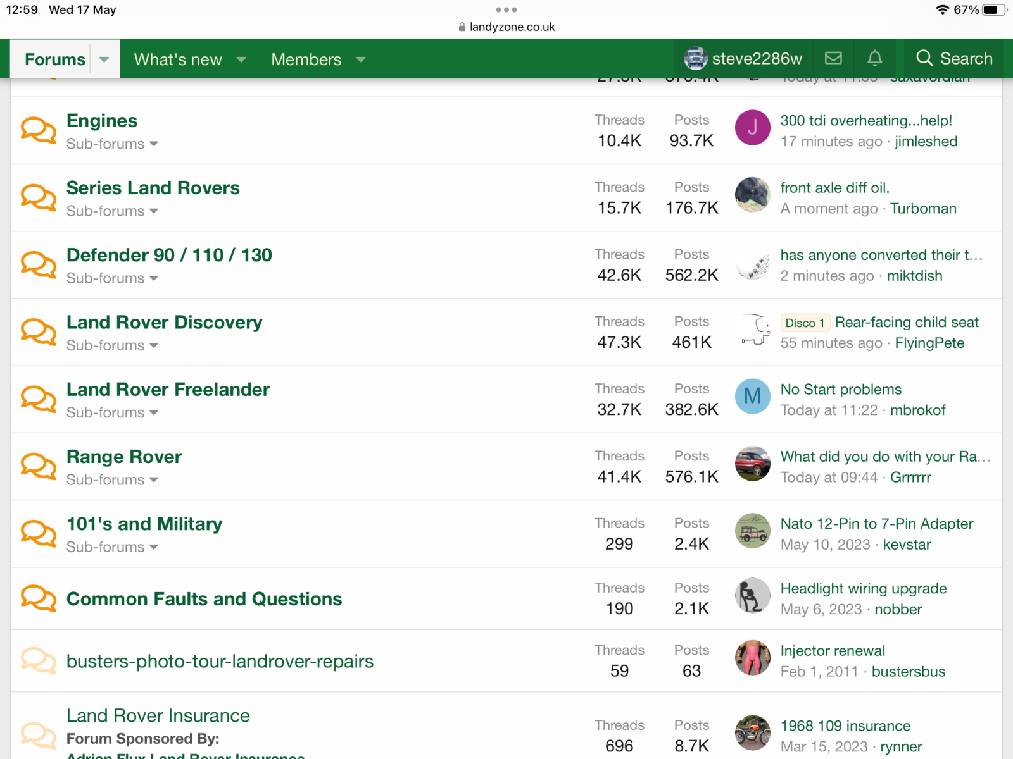1013x759 pixels.
Task: Open thread 'Headlight wiring upgrade'
Action: tap(864, 588)
